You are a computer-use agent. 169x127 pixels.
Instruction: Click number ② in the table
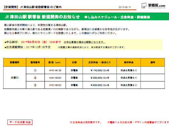pyautogui.click(x=35, y=78)
